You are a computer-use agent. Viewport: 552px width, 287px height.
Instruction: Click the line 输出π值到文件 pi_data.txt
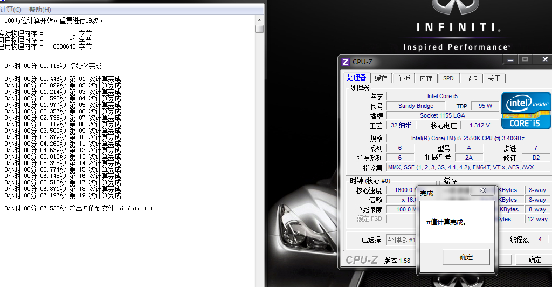pyautogui.click(x=79, y=208)
